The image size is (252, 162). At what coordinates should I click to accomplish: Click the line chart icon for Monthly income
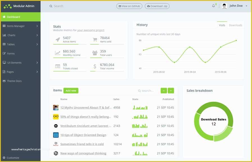(x=58, y=53)
